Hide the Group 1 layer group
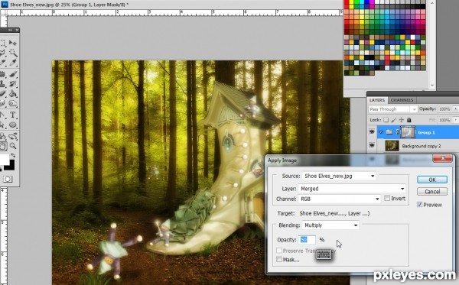This screenshot has height=285, width=459. point(372,132)
